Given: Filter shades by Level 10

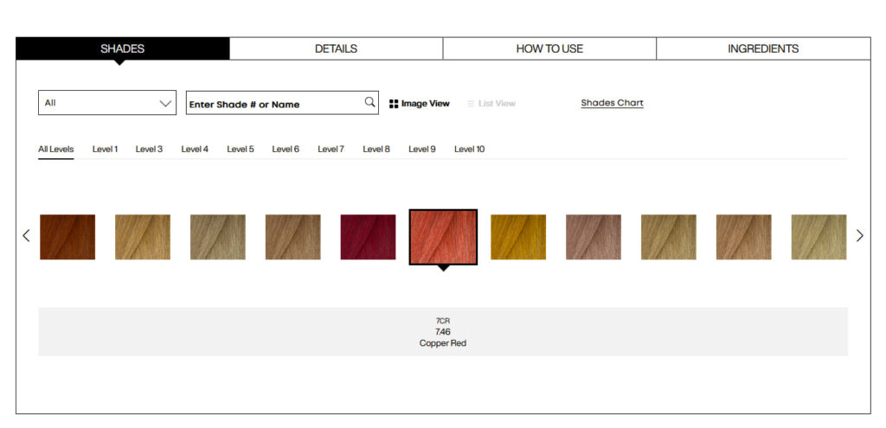Looking at the screenshot, I should tap(469, 150).
